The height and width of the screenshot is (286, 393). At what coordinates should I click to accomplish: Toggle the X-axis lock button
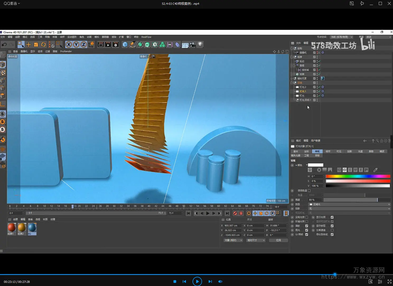[69, 45]
